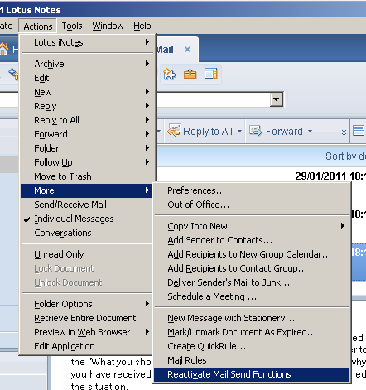Click the Reply to All envelope icon

(174, 131)
